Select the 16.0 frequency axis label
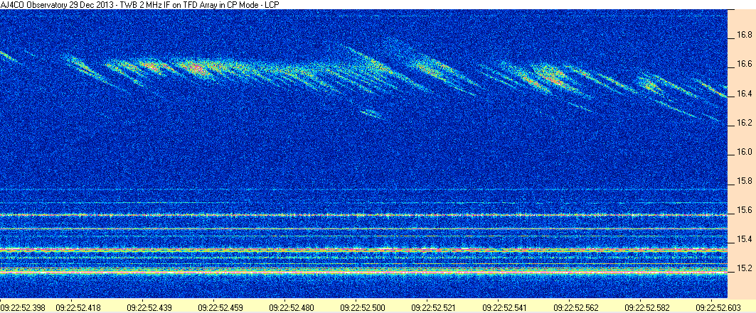This screenshot has width=756, height=313. tap(745, 152)
